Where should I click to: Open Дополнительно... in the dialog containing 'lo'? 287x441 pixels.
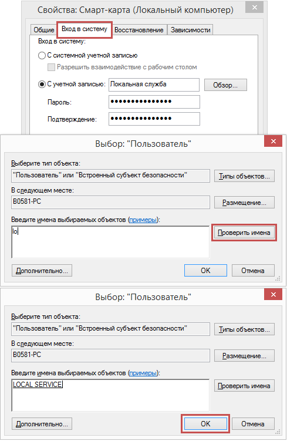42,271
